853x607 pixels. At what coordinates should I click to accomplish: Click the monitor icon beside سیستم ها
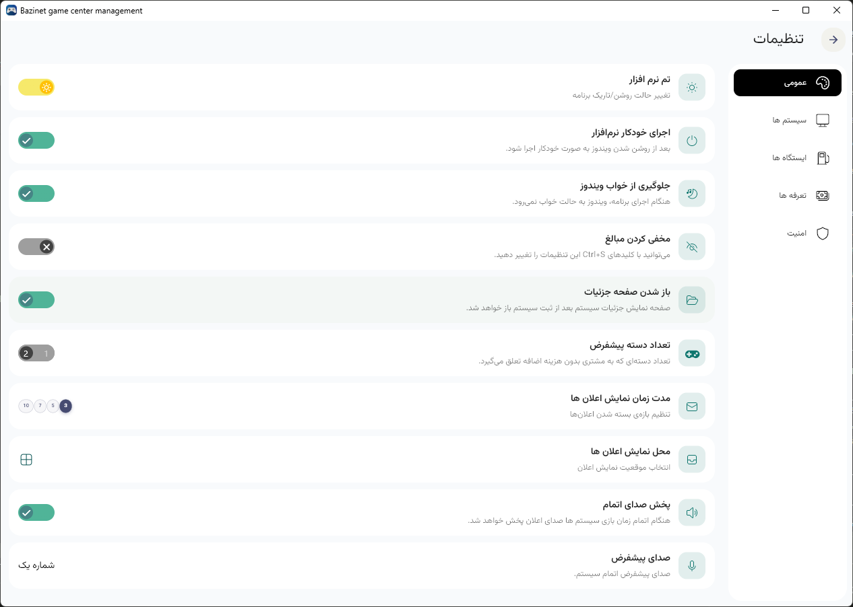(x=822, y=120)
